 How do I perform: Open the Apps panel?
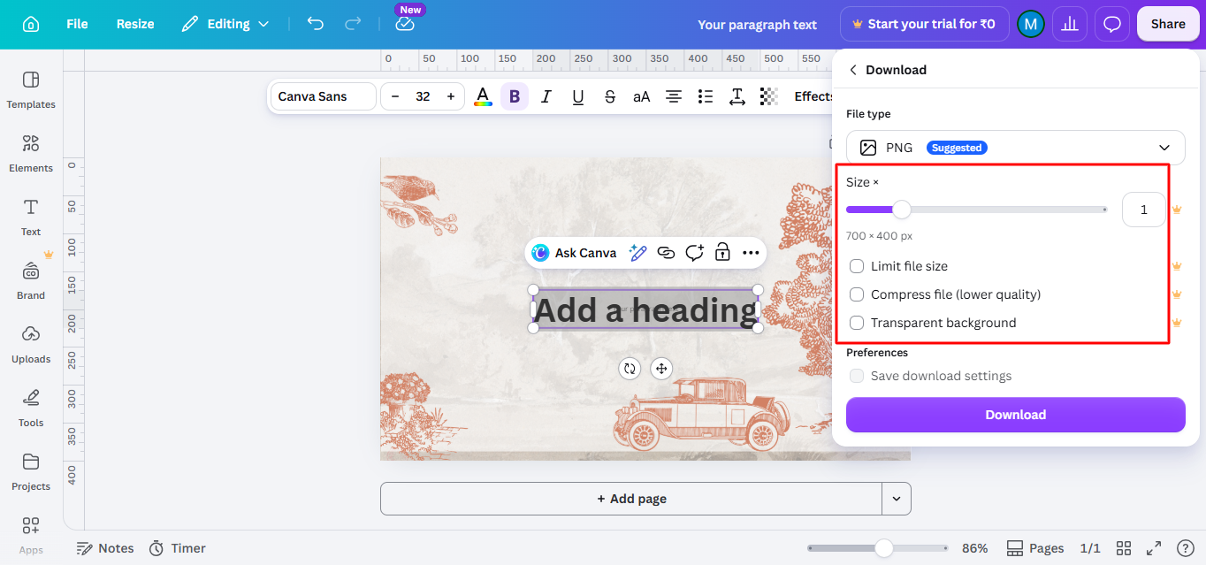[31, 536]
